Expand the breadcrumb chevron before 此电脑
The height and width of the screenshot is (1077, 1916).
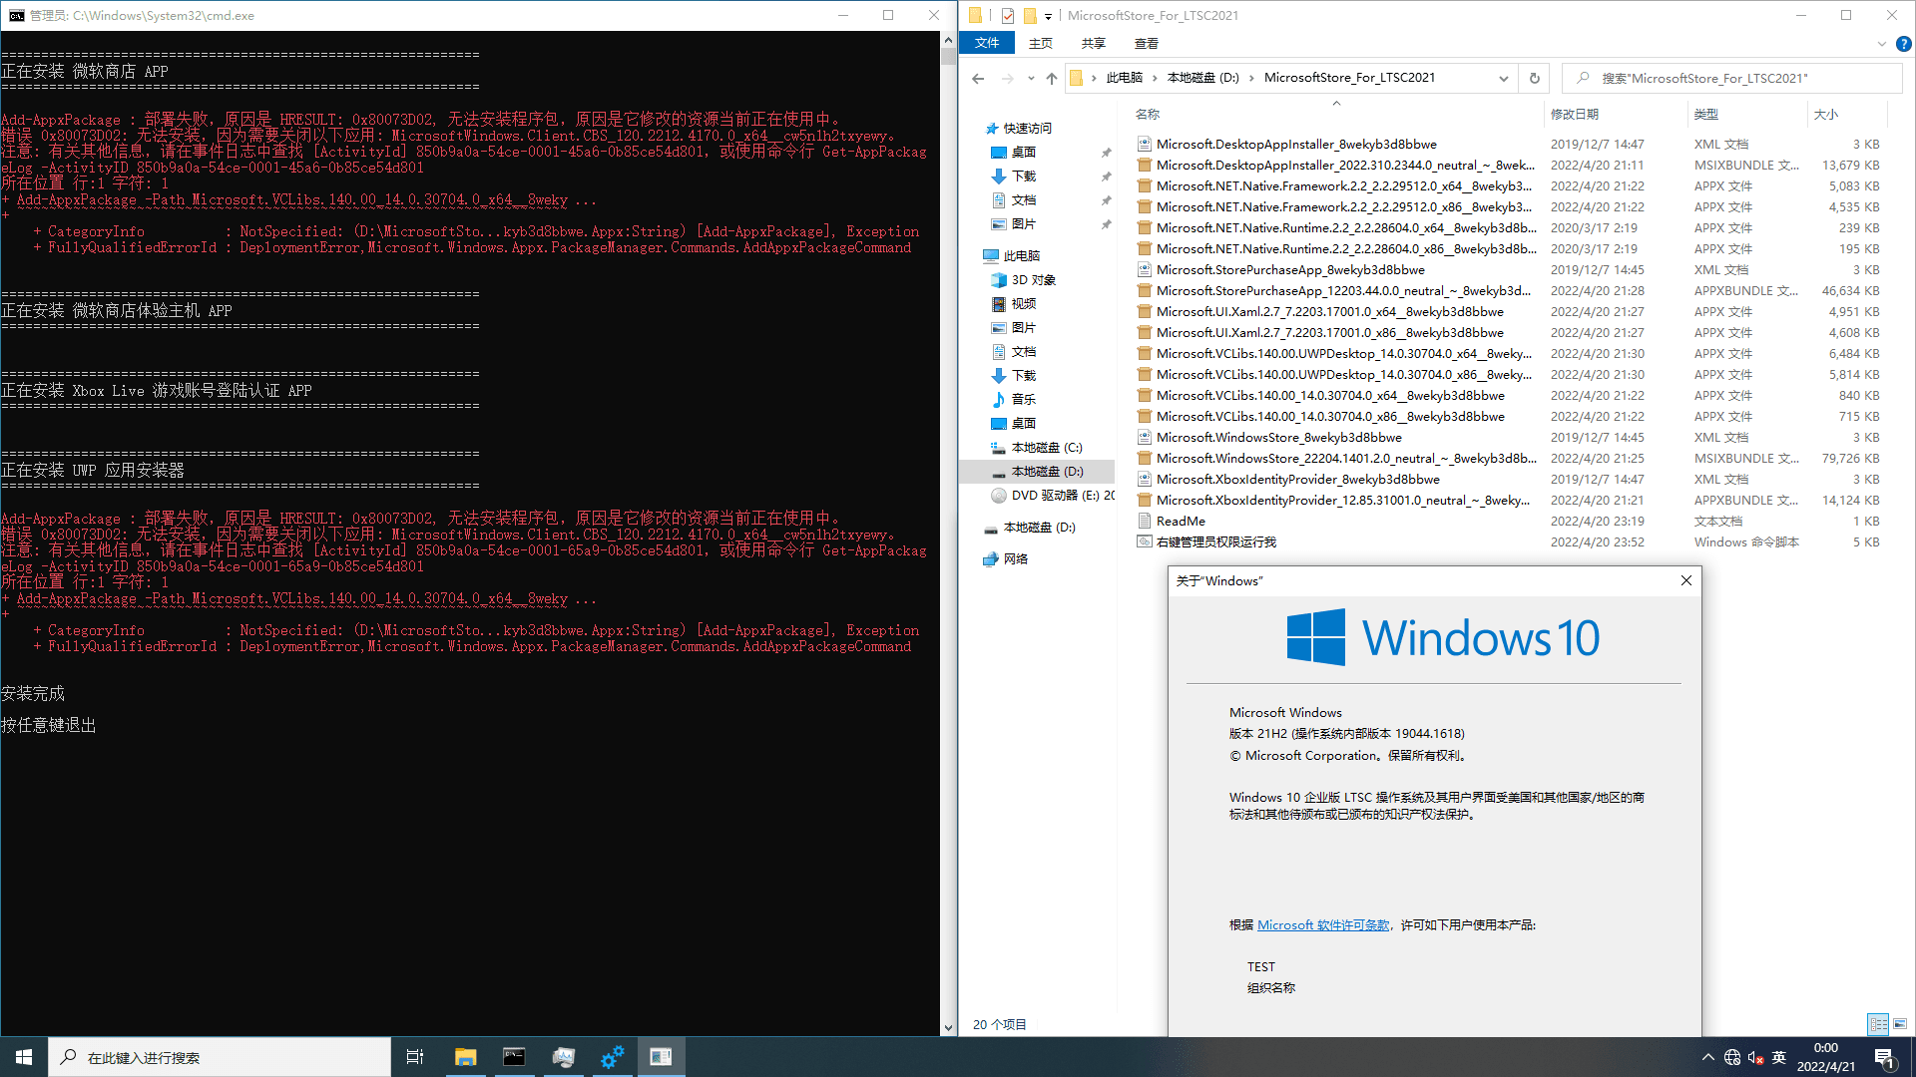[1095, 78]
